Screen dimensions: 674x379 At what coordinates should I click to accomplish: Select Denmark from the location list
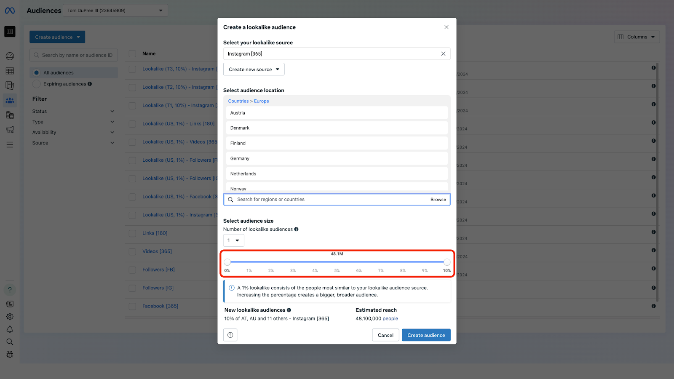click(337, 128)
